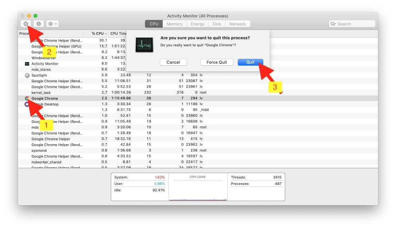Click the PID value 11186

click(x=191, y=104)
